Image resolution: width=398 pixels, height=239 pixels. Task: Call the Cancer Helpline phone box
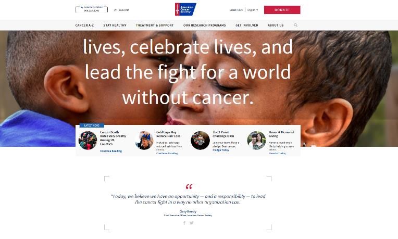[92, 9]
